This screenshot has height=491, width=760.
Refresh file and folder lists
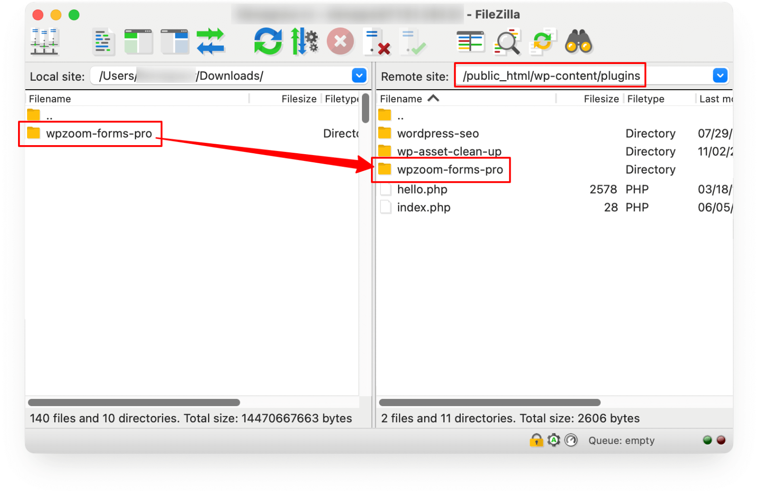pos(268,42)
